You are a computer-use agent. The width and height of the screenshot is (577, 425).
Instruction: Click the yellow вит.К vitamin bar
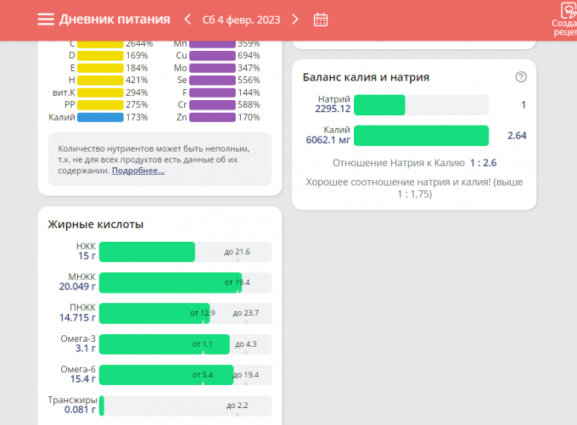click(101, 92)
